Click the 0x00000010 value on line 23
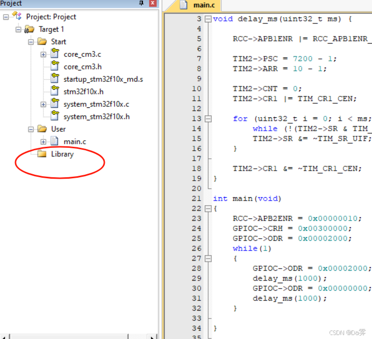 333,219
